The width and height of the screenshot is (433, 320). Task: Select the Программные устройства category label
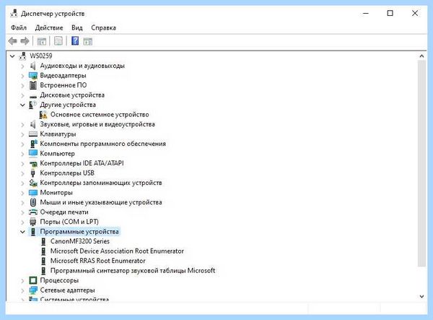[x=79, y=232]
